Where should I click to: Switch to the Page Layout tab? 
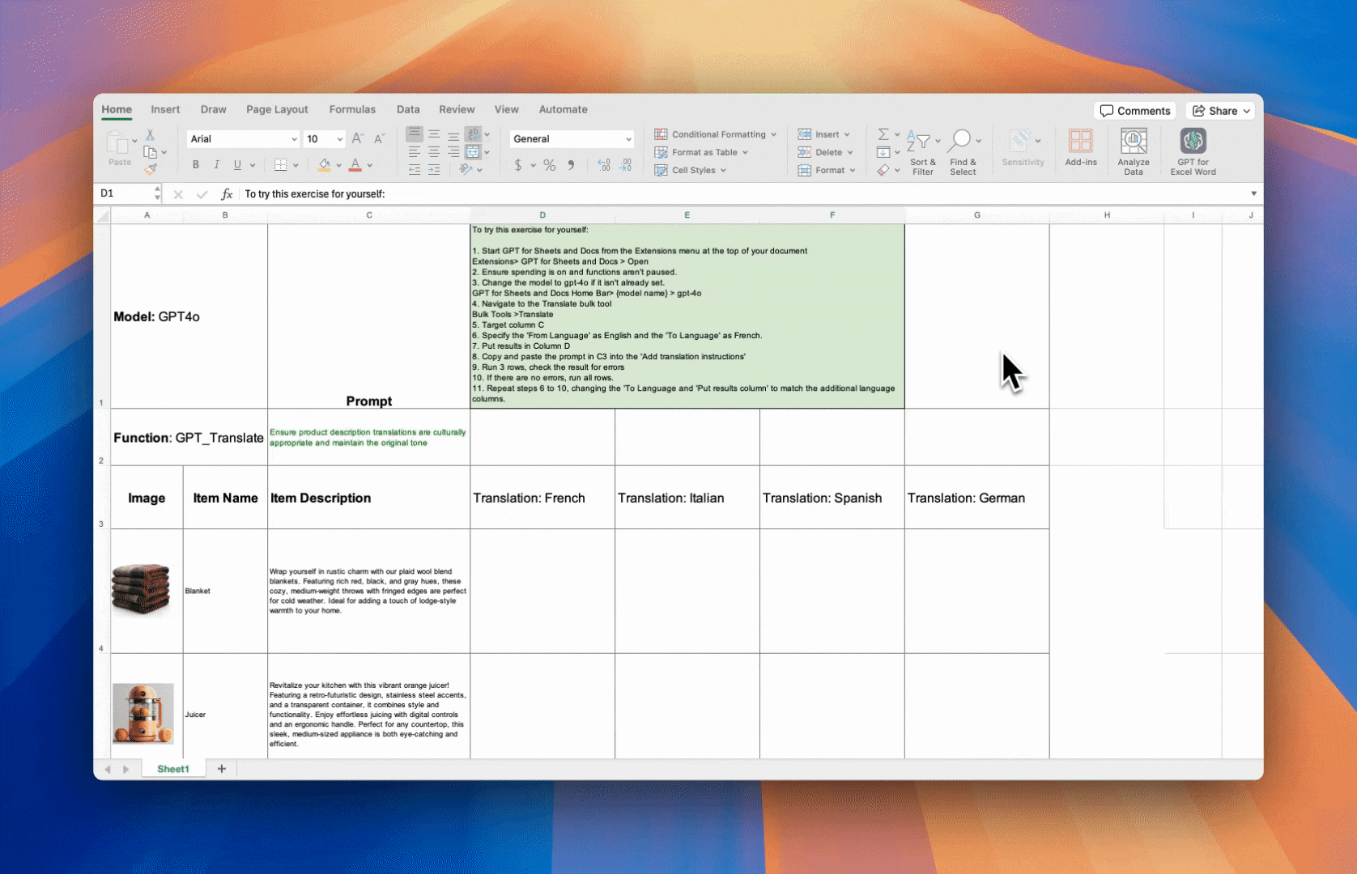coord(277,109)
